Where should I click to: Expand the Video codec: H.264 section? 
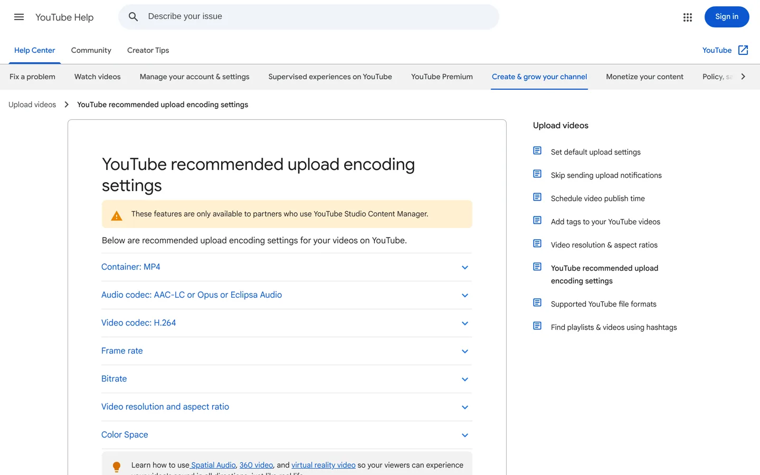point(287,323)
